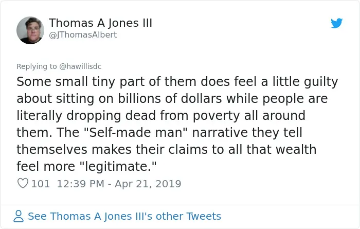Click the word 'legitimate' in the tweet
360x229 pixels.
(118, 167)
